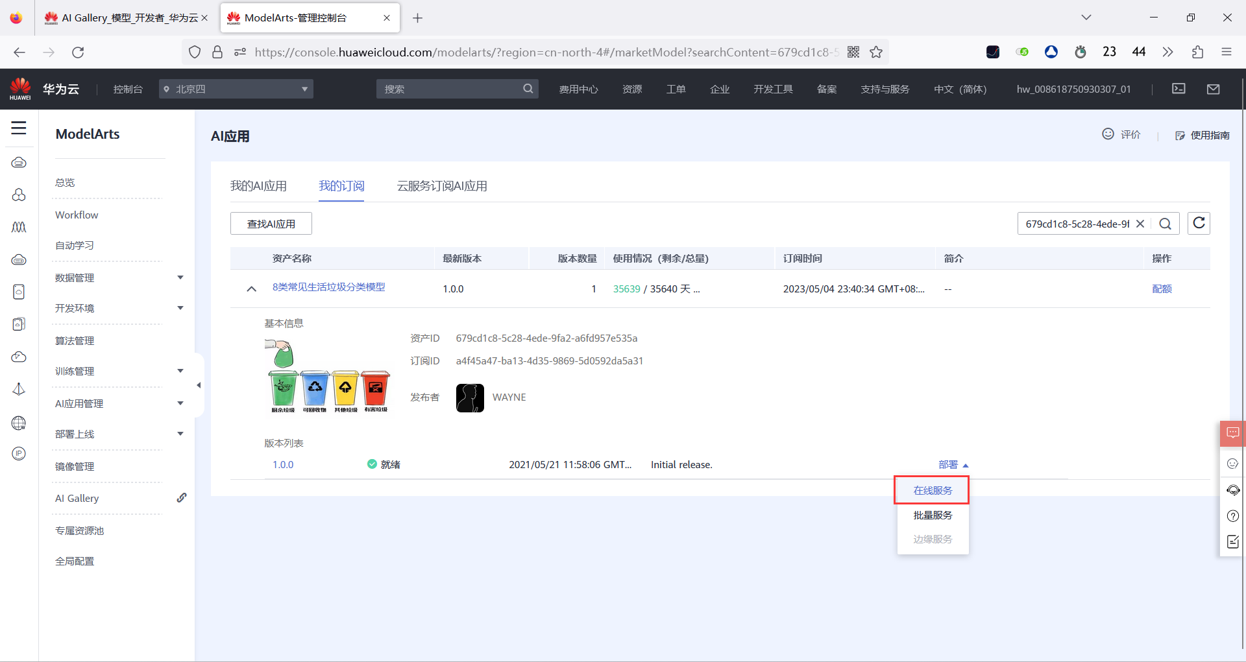
Task: Collapse the 8类常见生活垃圾分类模型 row
Action: click(251, 289)
